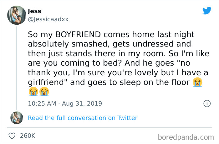The image size is (219, 144).
Task: Visit the @Jessicaadxx handle
Action: [x=48, y=19]
